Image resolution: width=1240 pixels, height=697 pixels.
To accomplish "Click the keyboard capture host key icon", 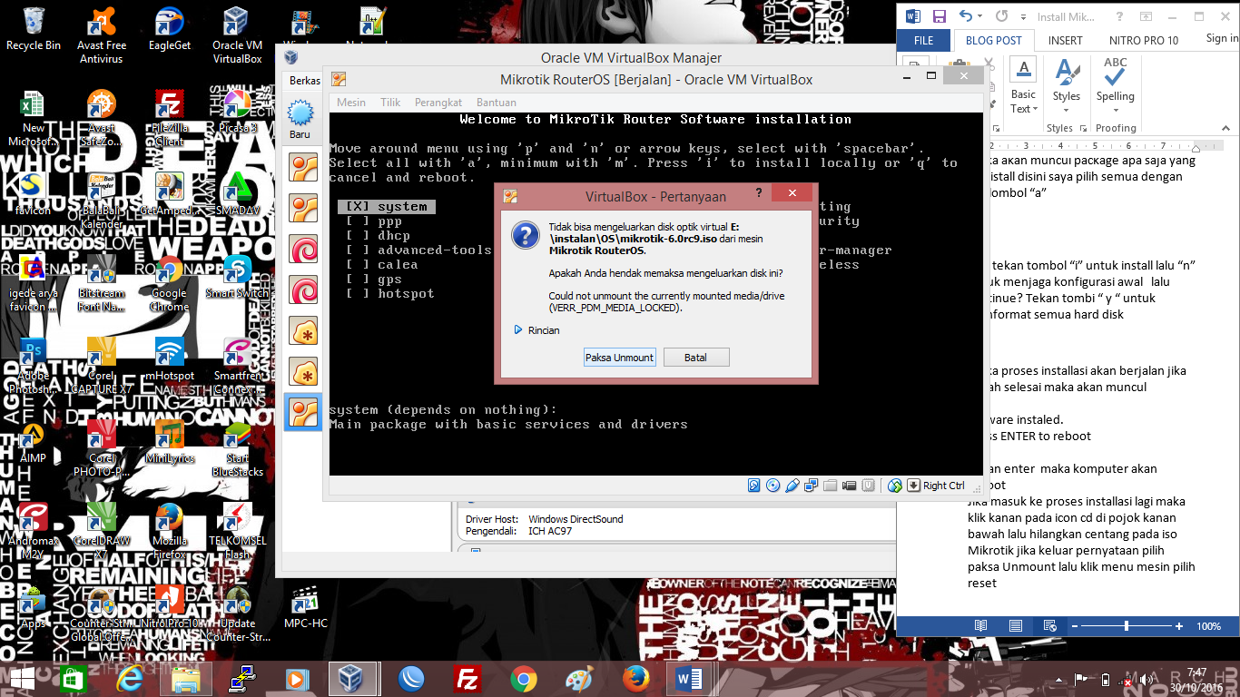I will tap(913, 486).
